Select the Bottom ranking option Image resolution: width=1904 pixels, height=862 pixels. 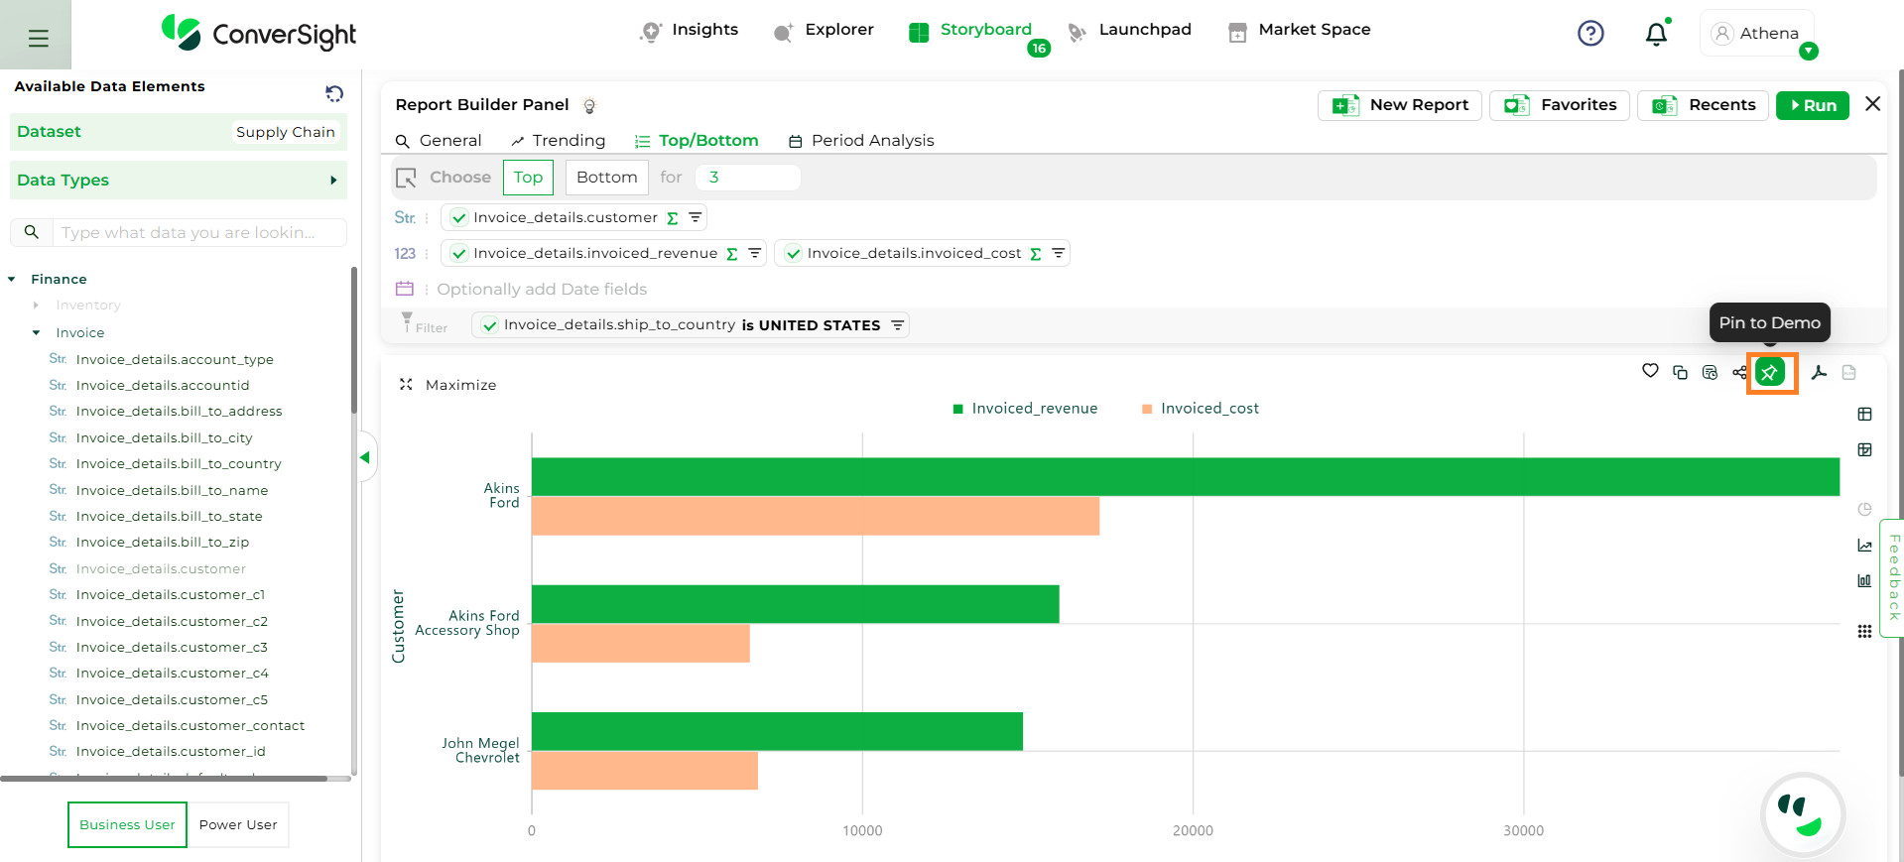606,178
